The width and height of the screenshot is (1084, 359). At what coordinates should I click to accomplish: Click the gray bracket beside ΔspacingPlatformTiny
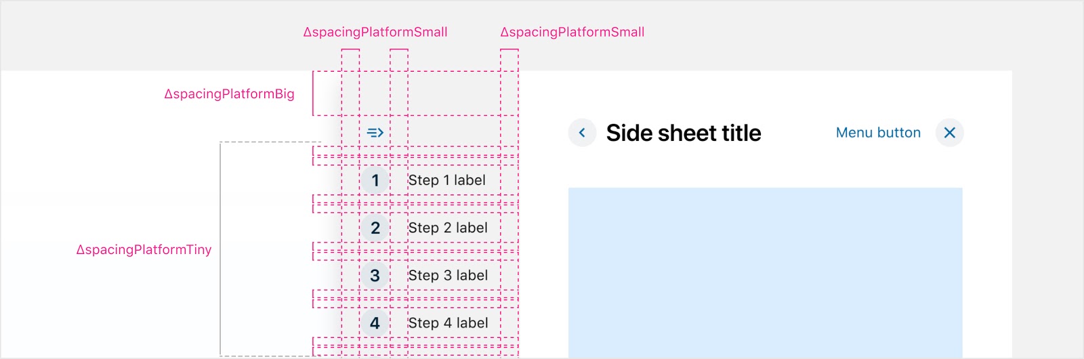pyautogui.click(x=221, y=249)
